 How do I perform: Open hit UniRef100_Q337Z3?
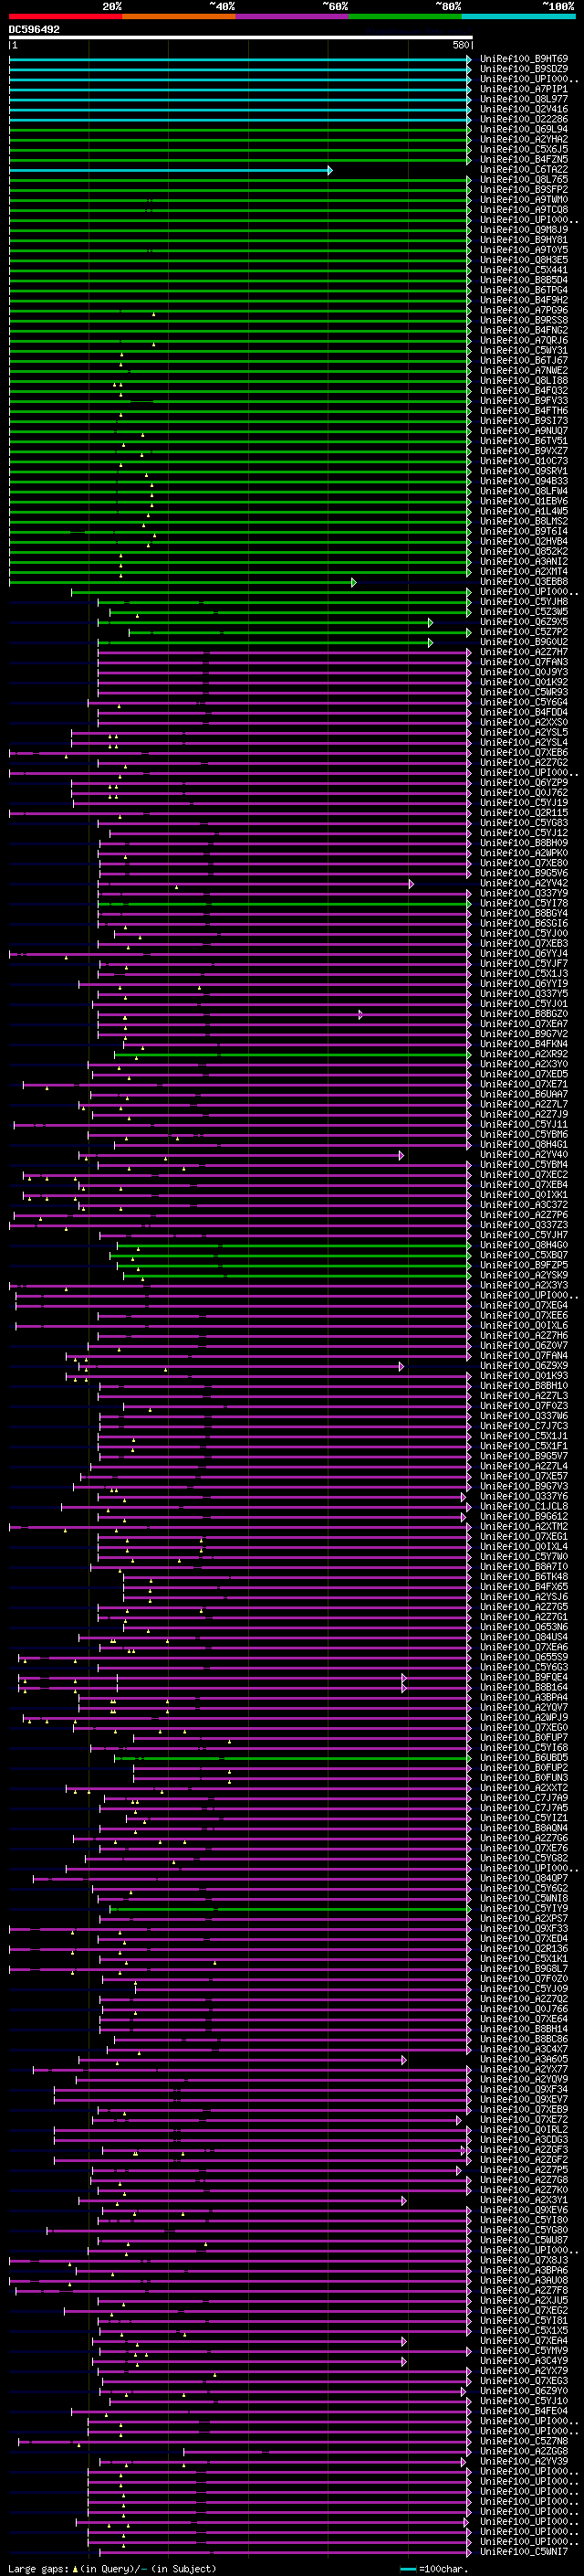tap(524, 1225)
